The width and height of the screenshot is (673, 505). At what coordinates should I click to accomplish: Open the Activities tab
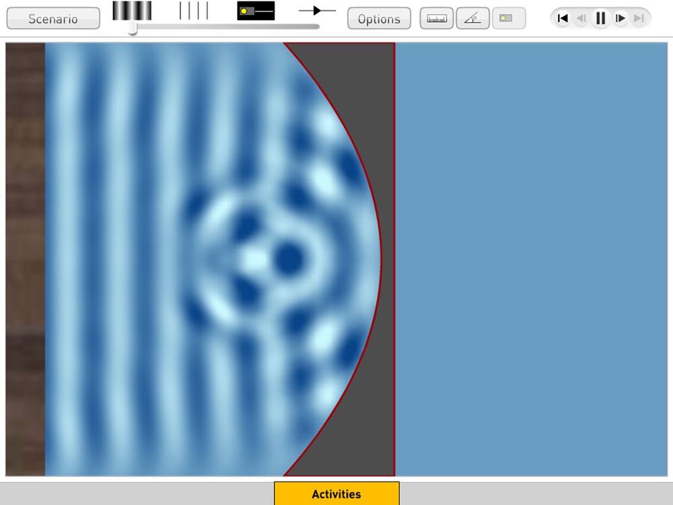pos(336,494)
